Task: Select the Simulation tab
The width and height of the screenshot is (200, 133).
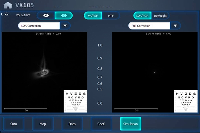Action: click(x=131, y=124)
